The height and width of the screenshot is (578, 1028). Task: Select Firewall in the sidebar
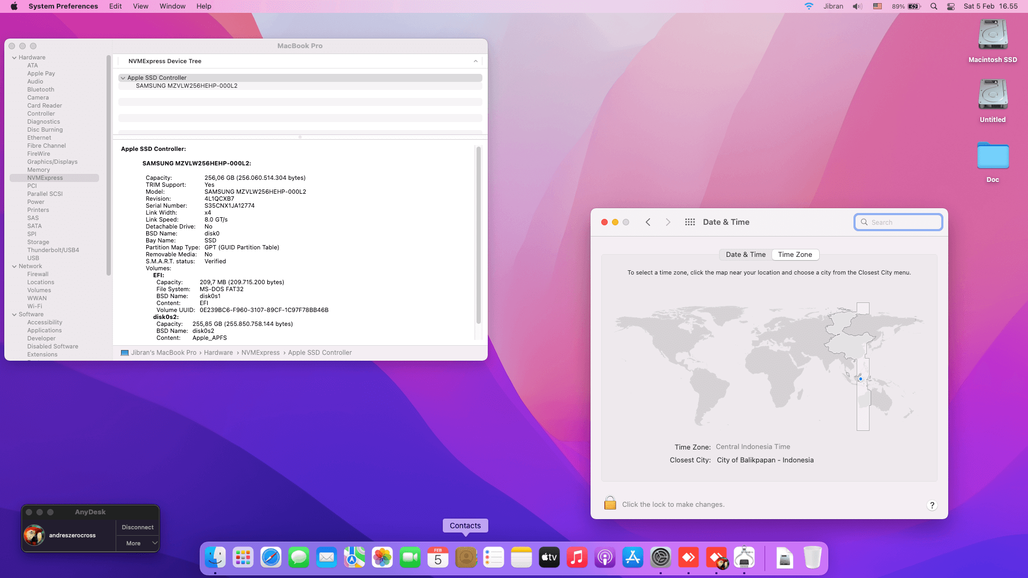point(37,274)
